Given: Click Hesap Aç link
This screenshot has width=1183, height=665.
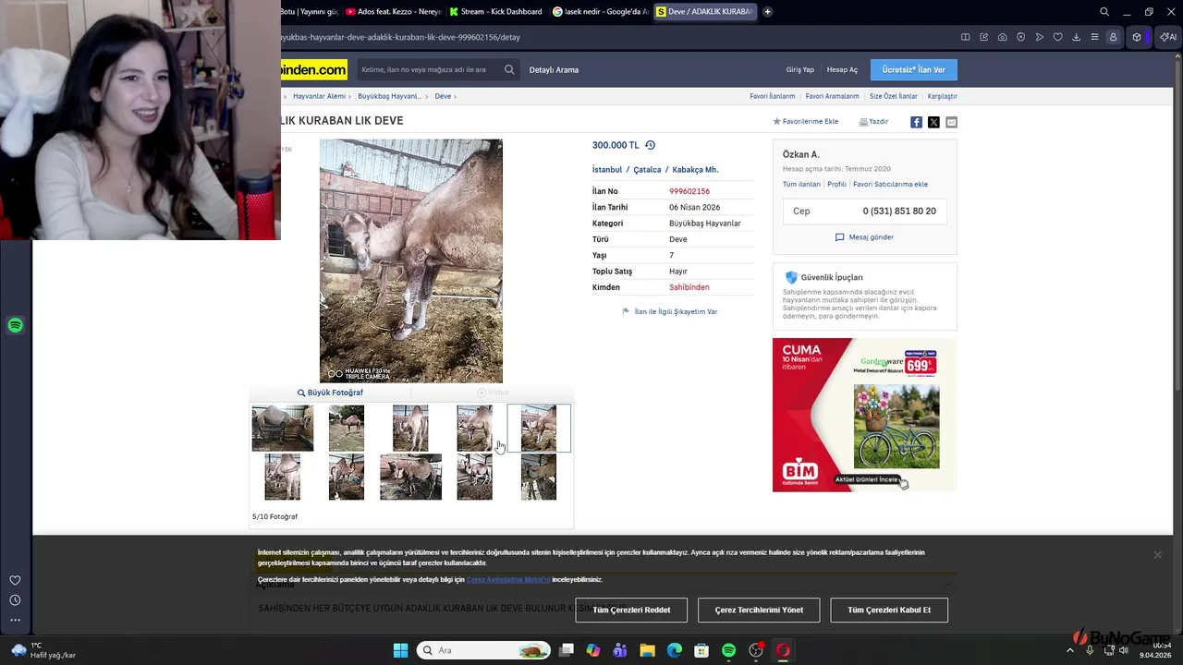Looking at the screenshot, I should (x=842, y=70).
